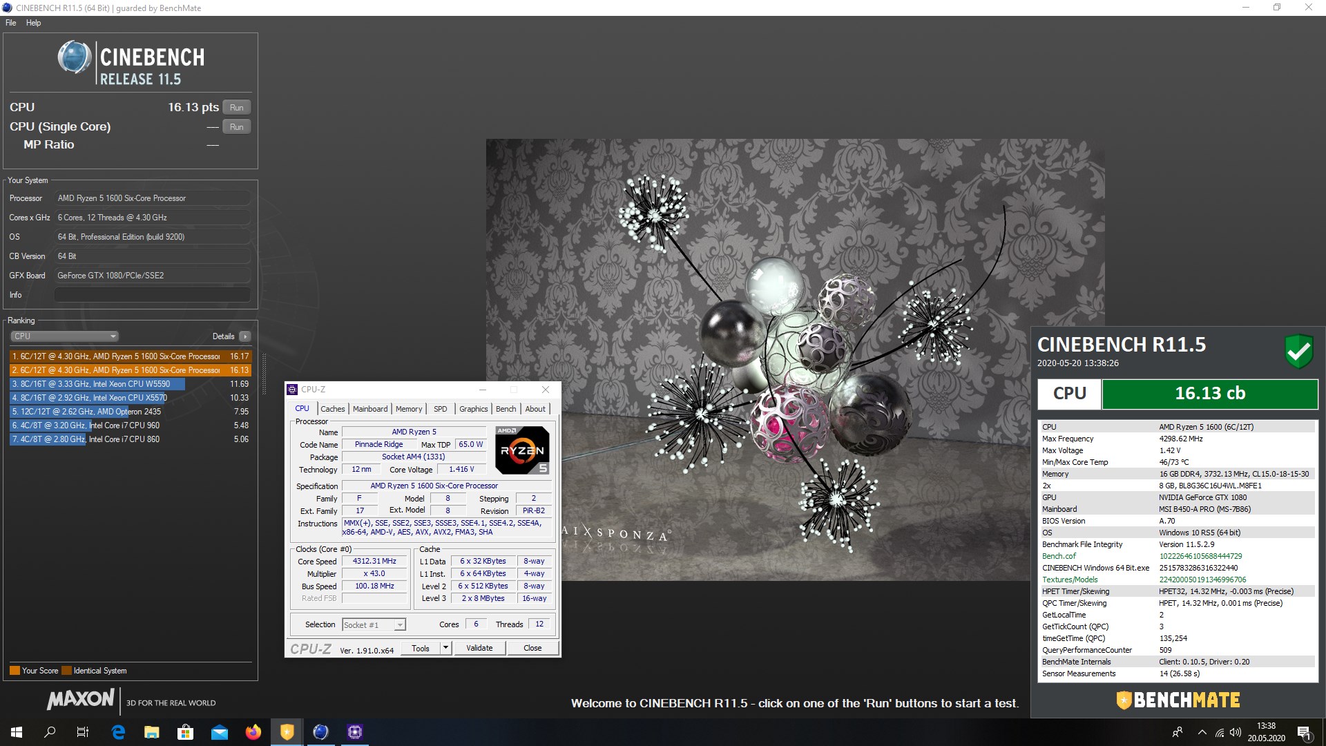
Task: Open the notification action center
Action: tap(1305, 732)
